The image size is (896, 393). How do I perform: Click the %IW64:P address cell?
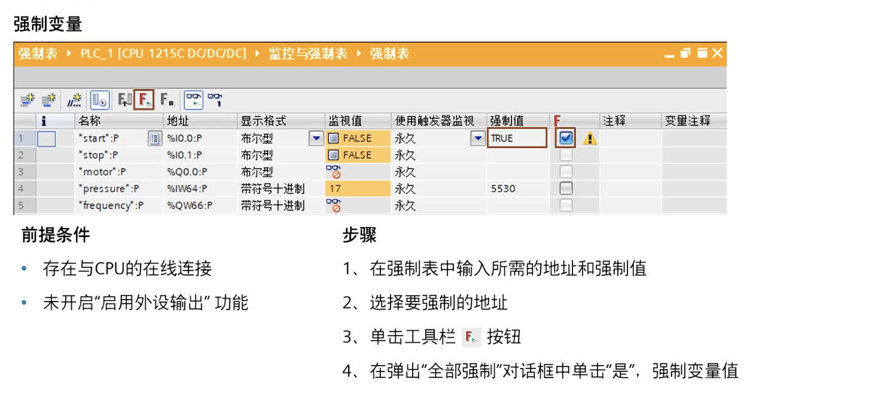[200, 189]
